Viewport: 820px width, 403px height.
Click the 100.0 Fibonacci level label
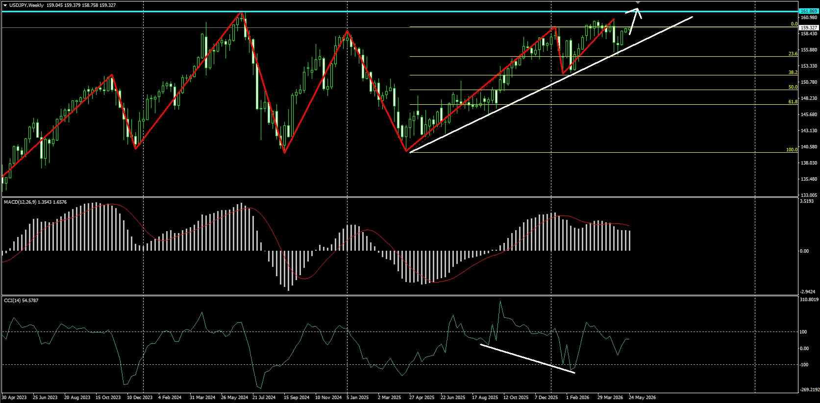792,150
